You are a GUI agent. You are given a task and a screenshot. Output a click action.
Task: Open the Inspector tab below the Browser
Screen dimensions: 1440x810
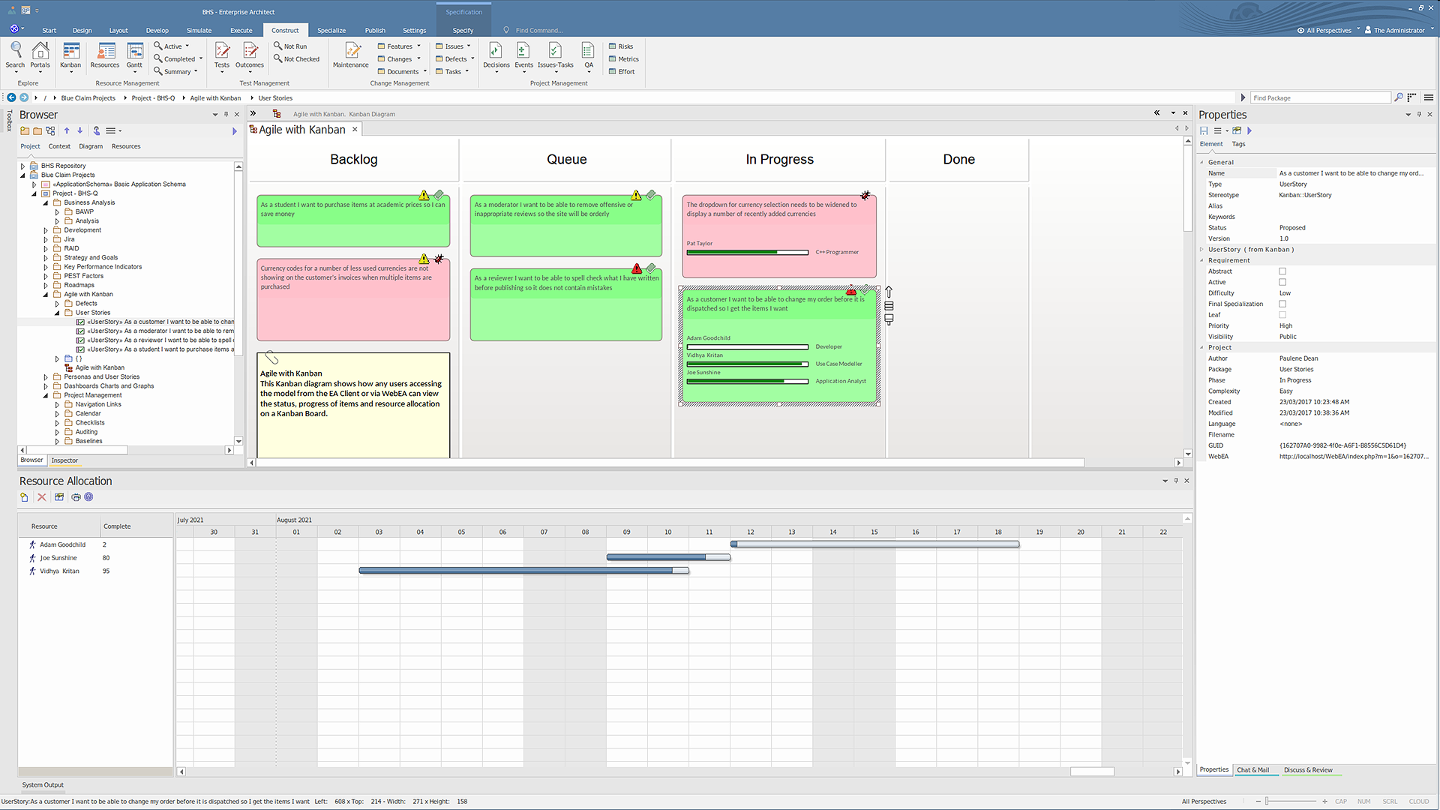pyautogui.click(x=64, y=460)
